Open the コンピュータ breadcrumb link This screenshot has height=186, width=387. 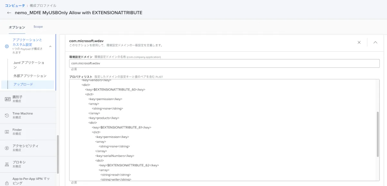pos(15,5)
